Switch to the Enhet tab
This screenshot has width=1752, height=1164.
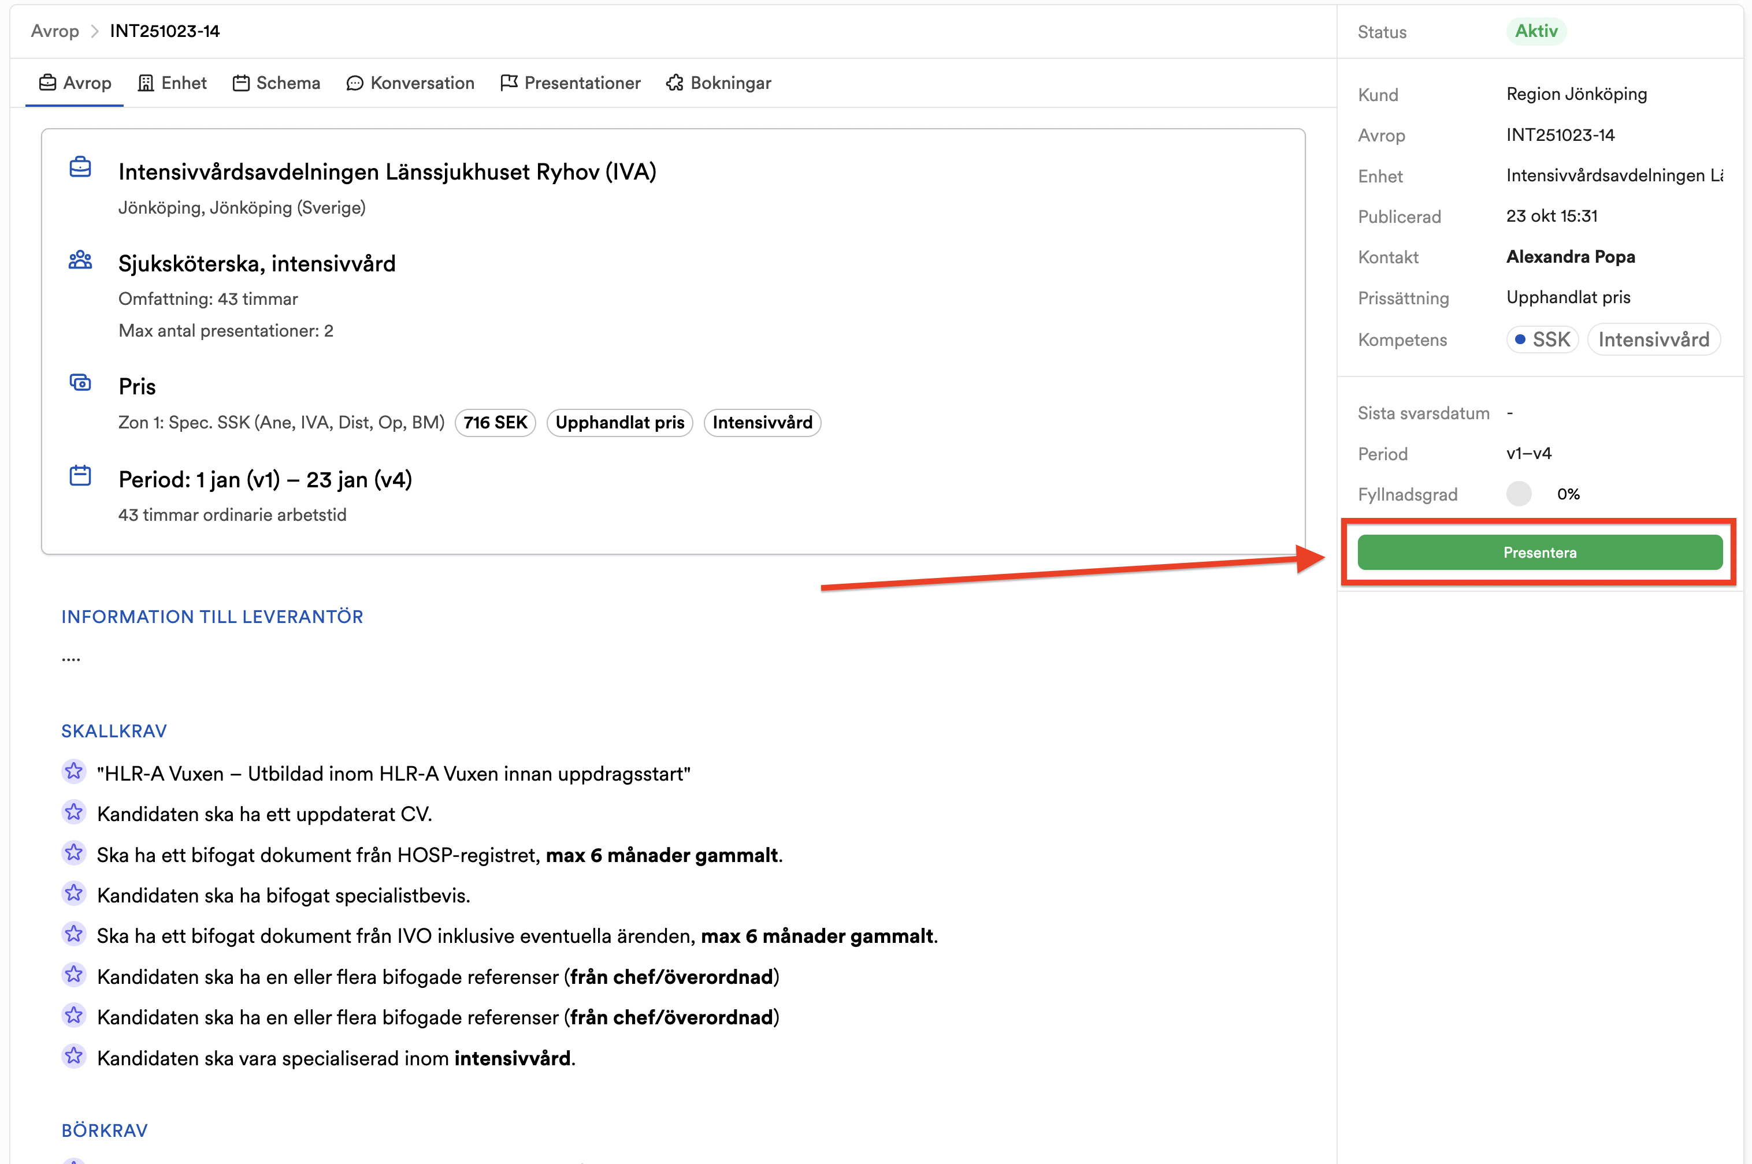coord(172,83)
